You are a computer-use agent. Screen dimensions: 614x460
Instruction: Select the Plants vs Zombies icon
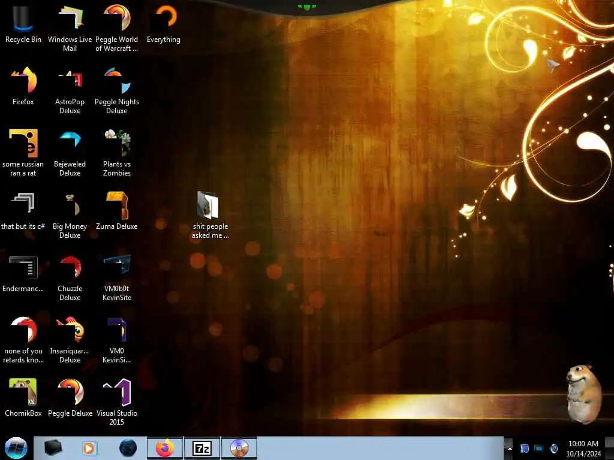117,153
